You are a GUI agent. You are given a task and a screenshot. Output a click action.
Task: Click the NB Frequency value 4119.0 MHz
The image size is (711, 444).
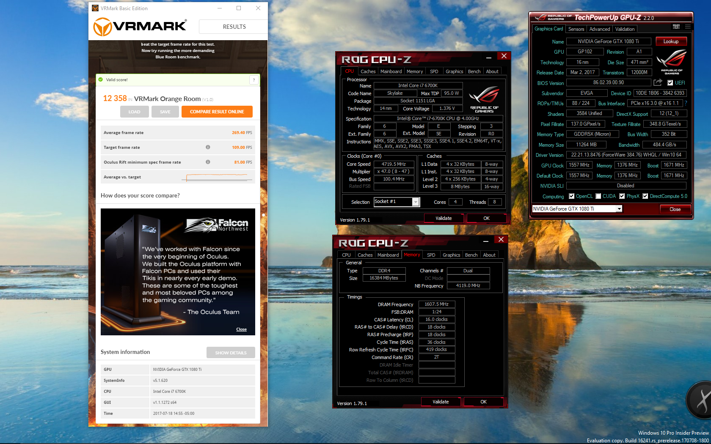coord(468,285)
